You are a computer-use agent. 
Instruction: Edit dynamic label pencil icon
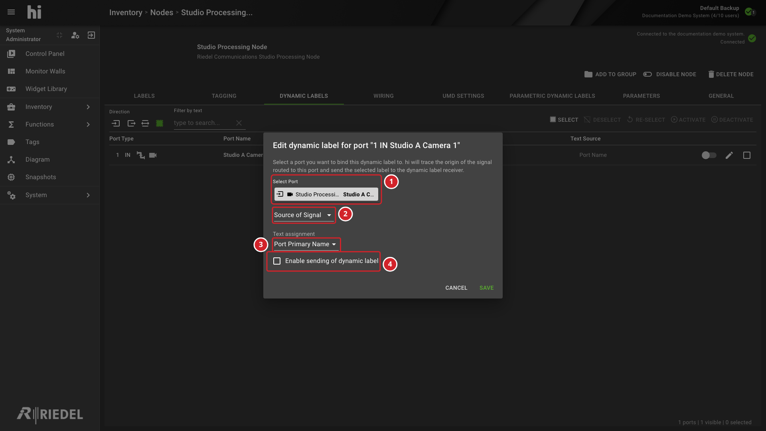pos(729,155)
